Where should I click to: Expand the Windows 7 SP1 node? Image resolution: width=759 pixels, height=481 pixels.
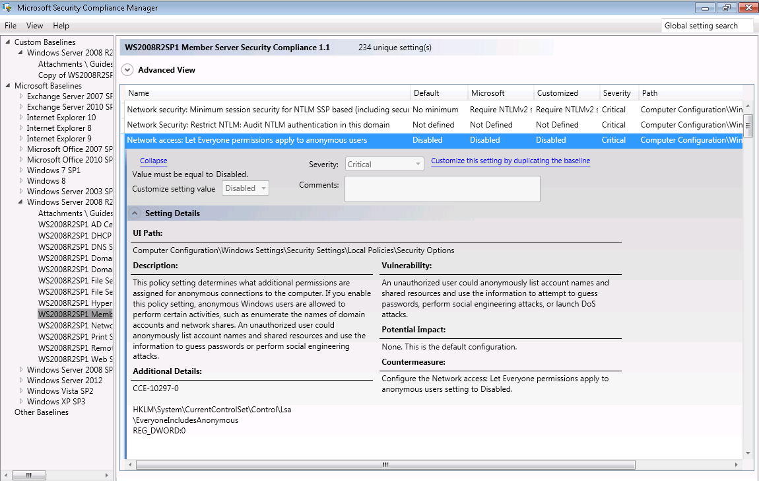[21, 170]
